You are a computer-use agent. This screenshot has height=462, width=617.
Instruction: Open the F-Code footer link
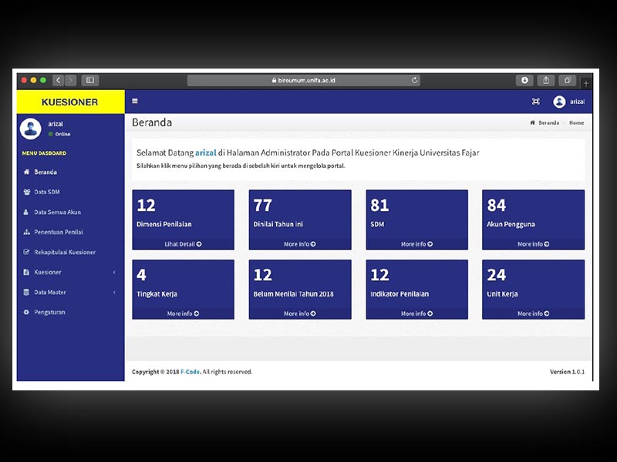[190, 372]
